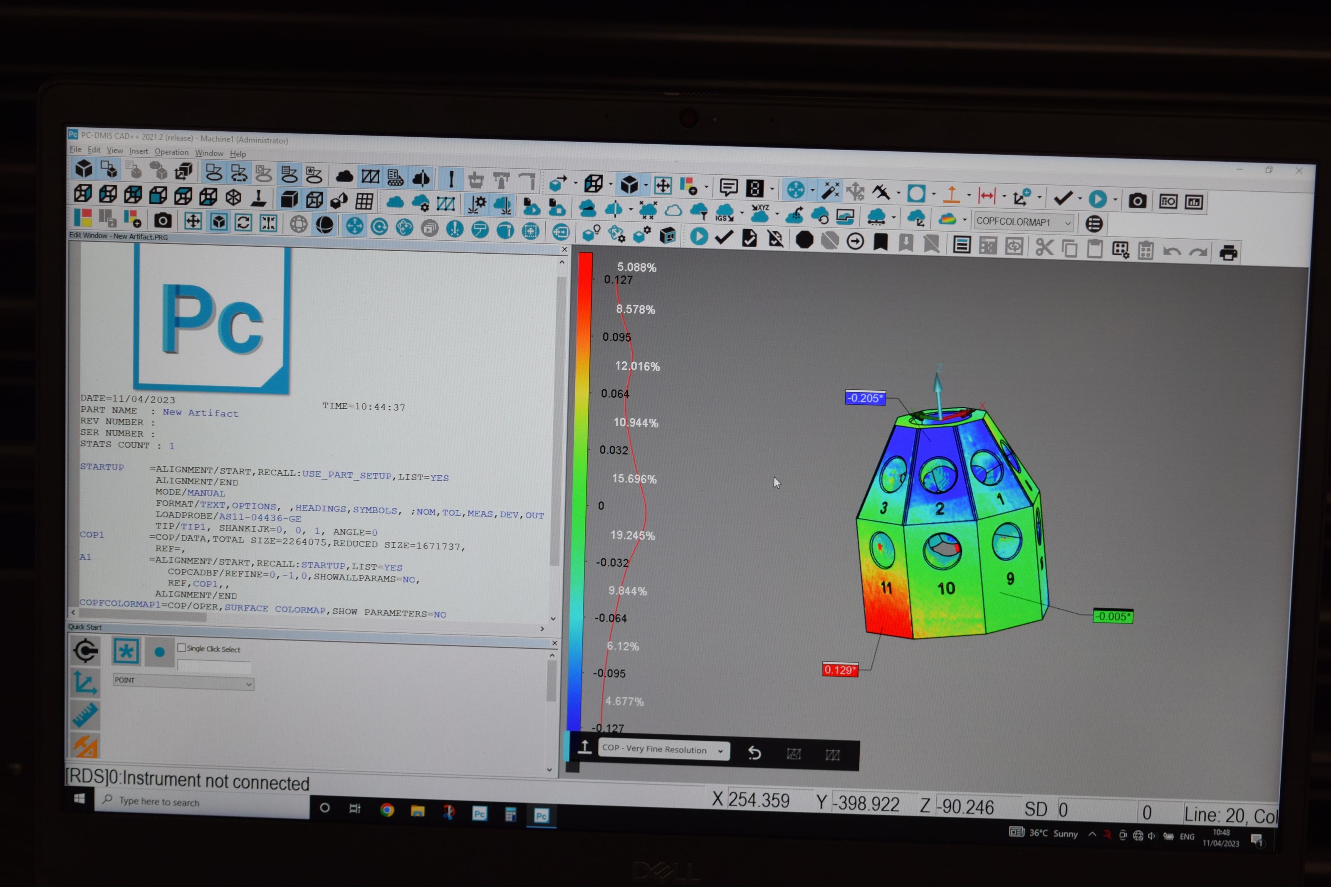Click the scissors Cut icon
The width and height of the screenshot is (1331, 887).
click(x=1044, y=247)
